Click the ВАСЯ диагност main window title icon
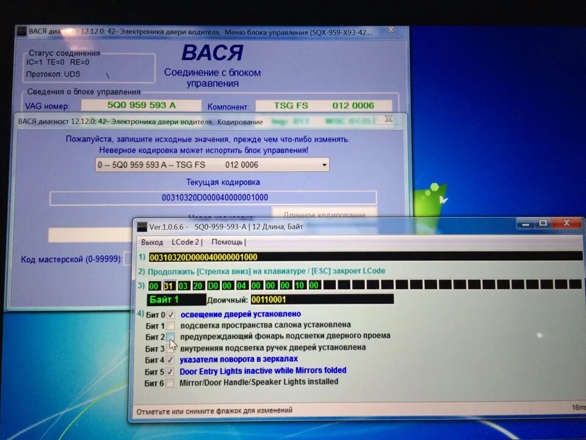 coord(22,31)
